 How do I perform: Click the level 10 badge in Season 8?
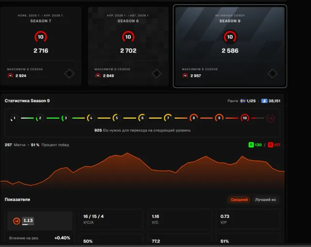[x=128, y=36]
